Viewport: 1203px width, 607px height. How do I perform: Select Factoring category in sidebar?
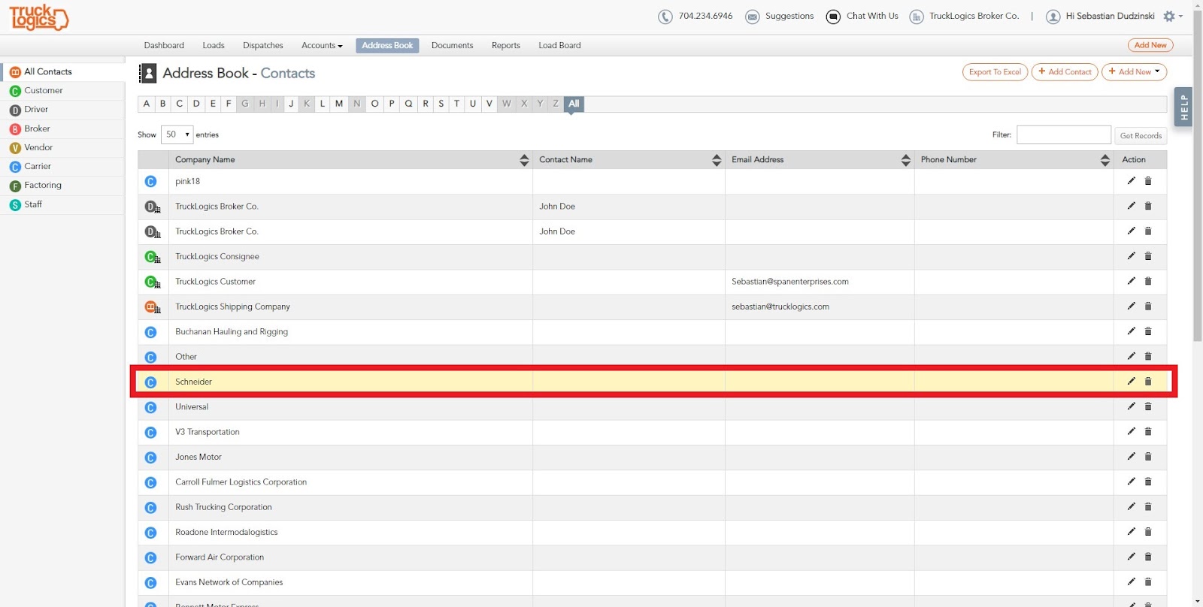[x=63, y=186]
